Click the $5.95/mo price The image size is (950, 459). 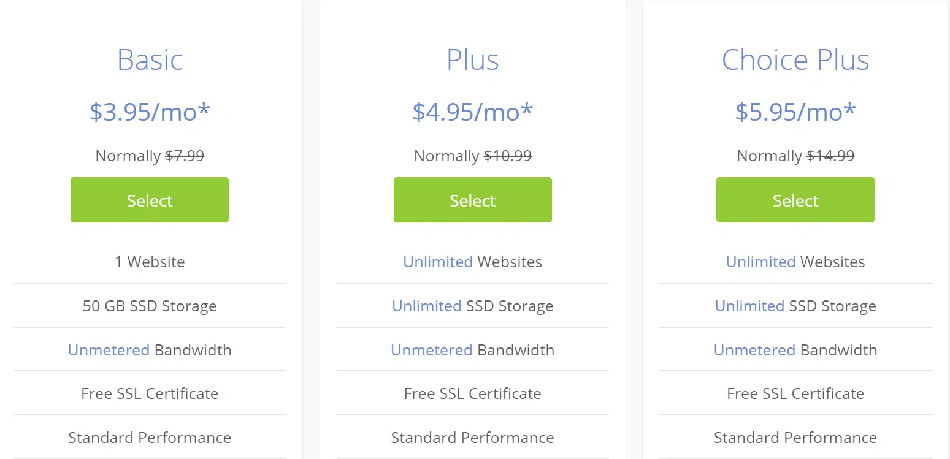[x=795, y=112]
